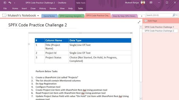The image size is (179, 100).
Task: Open the View ribbon tab
Action: click(x=62, y=8)
